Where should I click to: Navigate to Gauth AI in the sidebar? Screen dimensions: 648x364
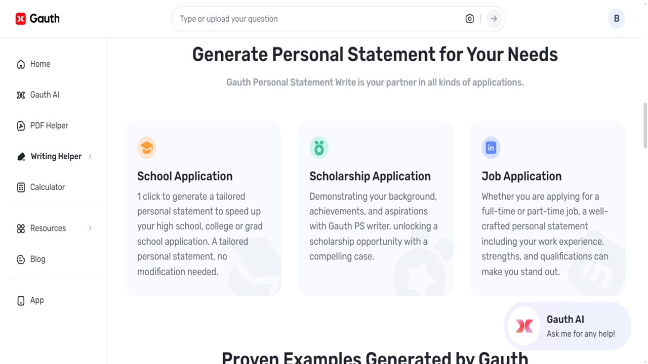point(45,95)
